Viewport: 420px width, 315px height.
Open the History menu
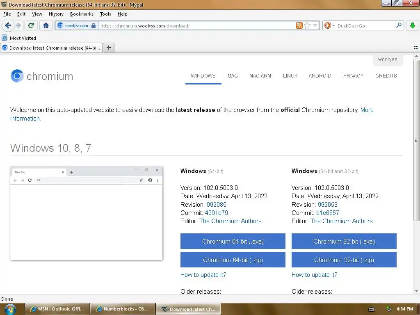56,14
